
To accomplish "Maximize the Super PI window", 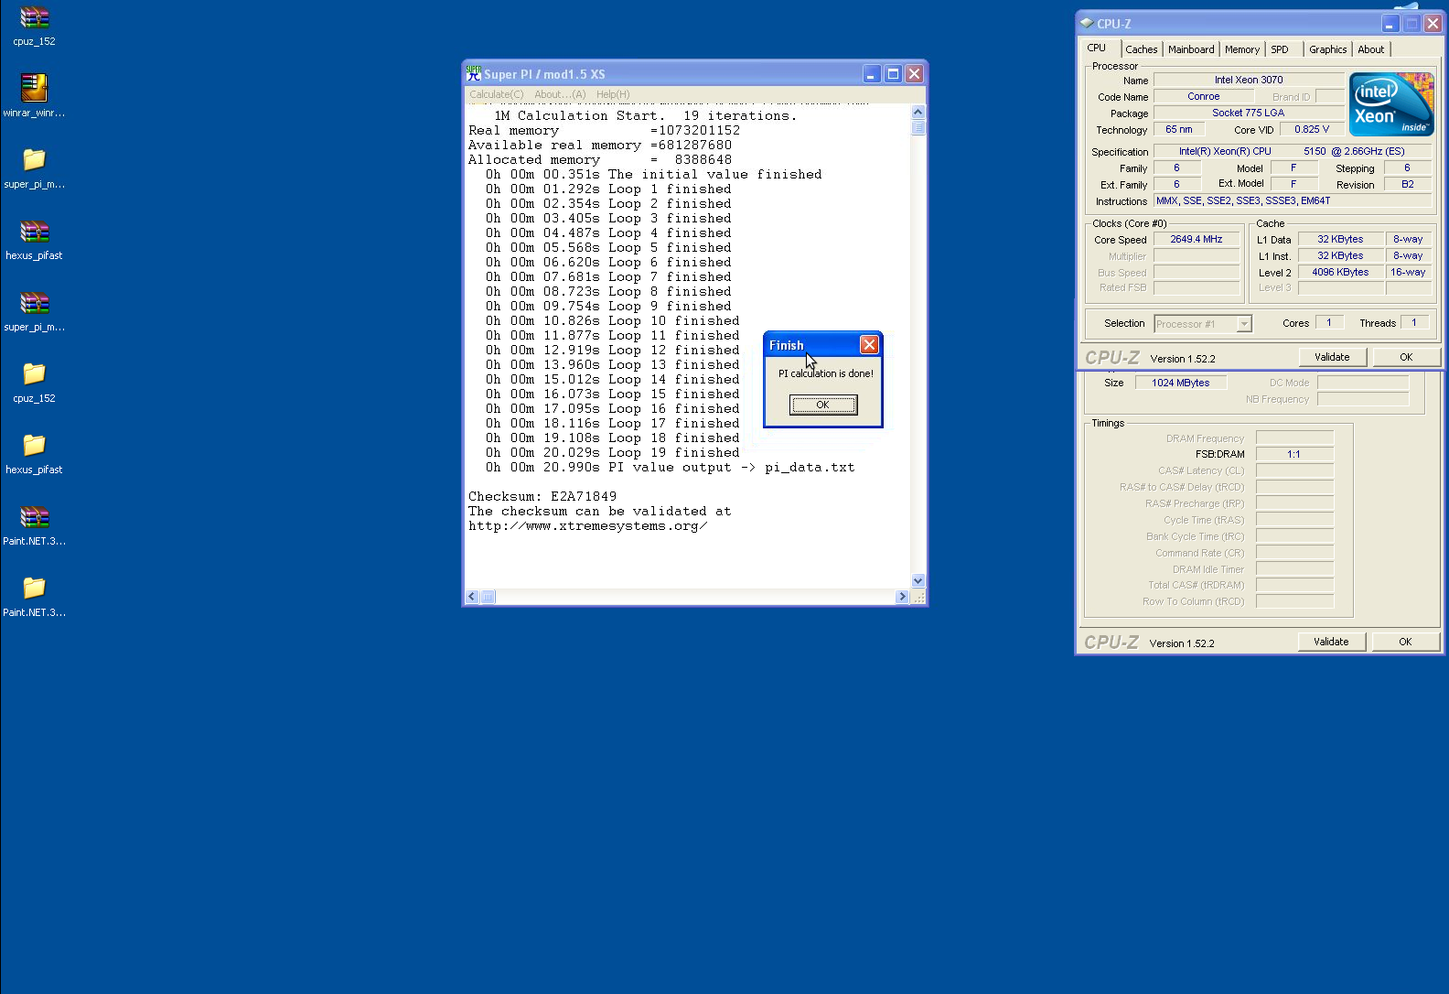I will (893, 74).
